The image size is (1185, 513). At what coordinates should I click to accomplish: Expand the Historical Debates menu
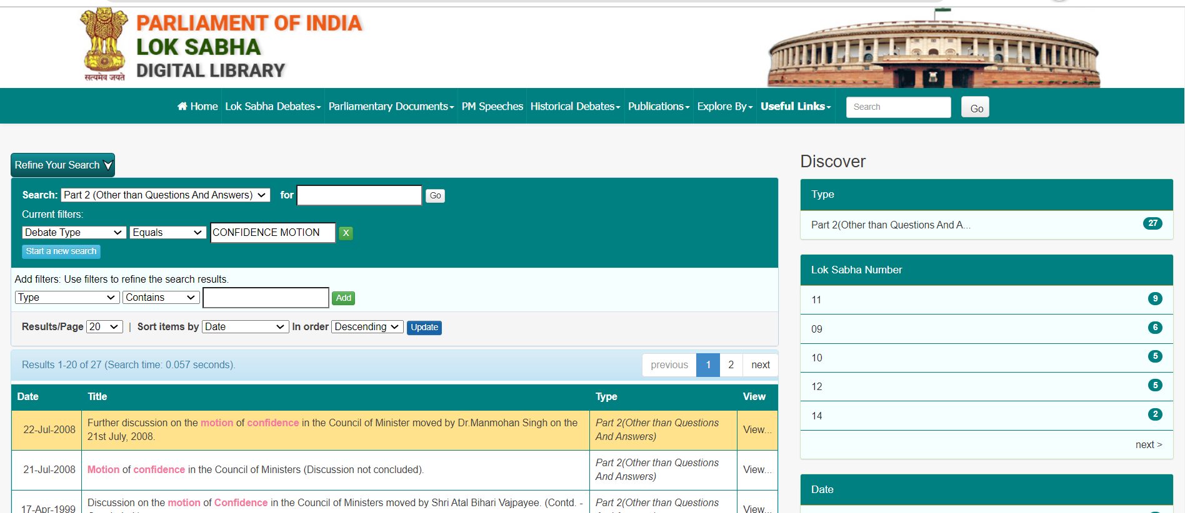tap(575, 107)
